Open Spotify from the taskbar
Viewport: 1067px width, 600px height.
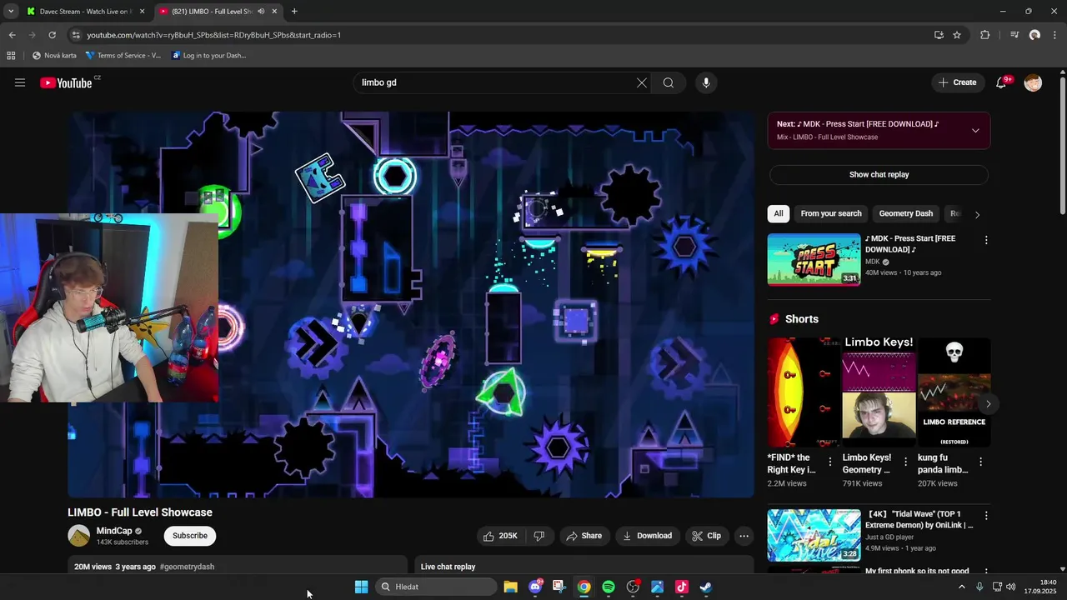[x=609, y=587]
